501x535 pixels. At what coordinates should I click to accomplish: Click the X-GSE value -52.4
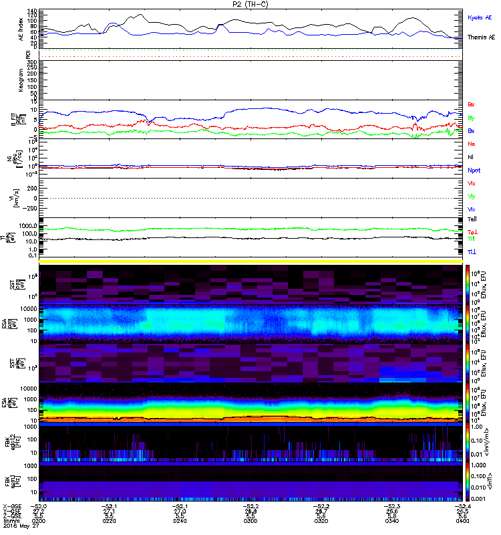462,506
